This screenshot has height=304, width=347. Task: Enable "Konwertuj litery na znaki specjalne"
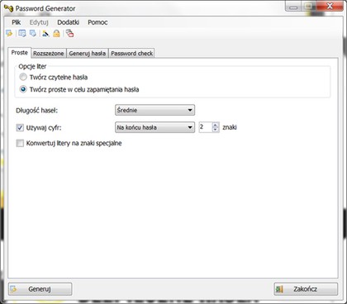click(20, 143)
